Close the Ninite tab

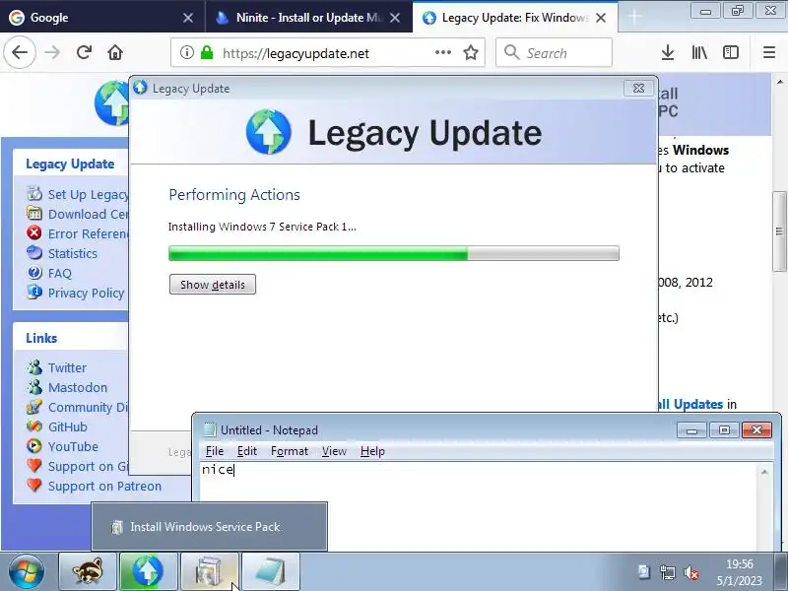coord(396,18)
